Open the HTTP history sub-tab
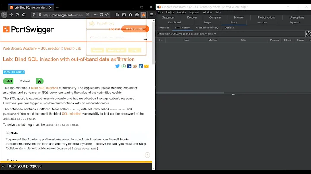This screenshot has width=311, height=174. click(x=182, y=28)
